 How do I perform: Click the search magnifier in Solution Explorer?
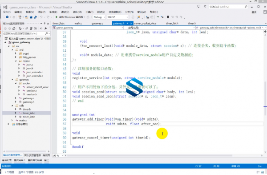pos(46,33)
